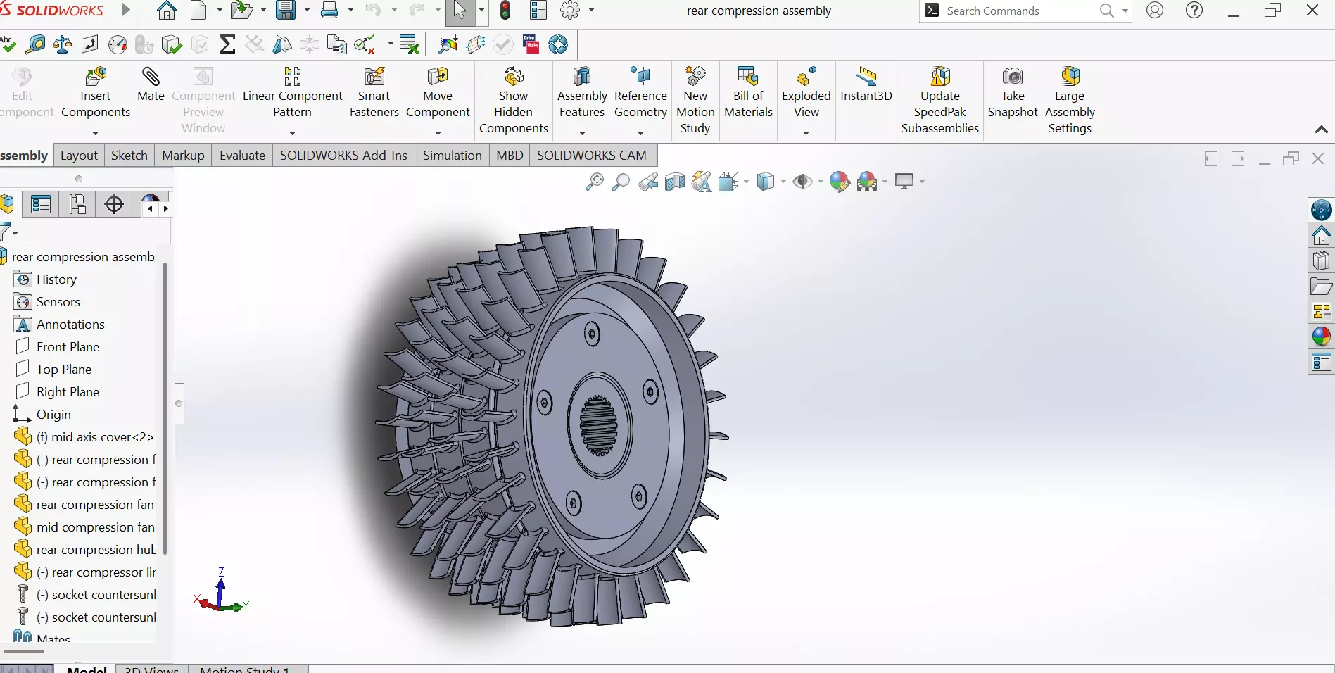Screen dimensions: 1335x673
Task: Open SOLIDWORKS Add-Ins tab
Action: click(x=343, y=156)
